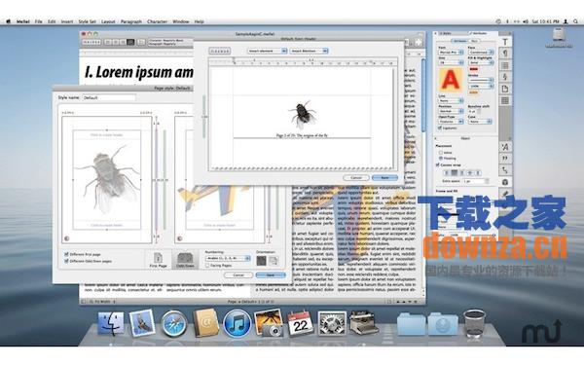
Task: Click Cancel in the header editor sheet
Action: [356, 178]
